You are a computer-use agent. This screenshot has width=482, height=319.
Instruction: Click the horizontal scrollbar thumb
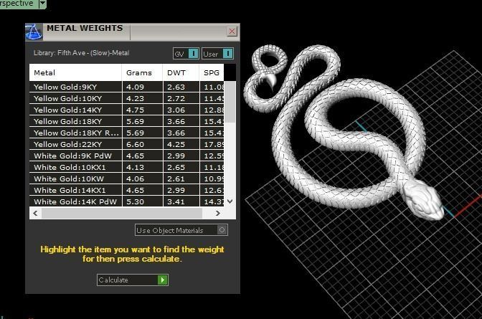[122, 213]
